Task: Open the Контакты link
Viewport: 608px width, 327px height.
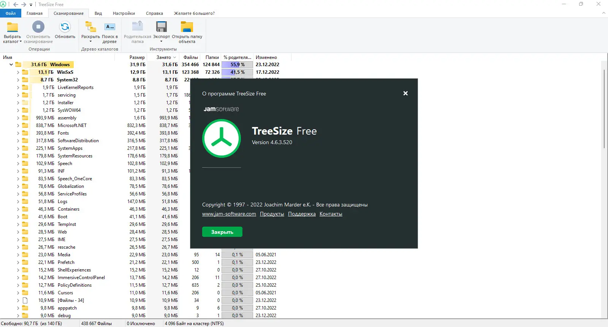Action: 331,214
